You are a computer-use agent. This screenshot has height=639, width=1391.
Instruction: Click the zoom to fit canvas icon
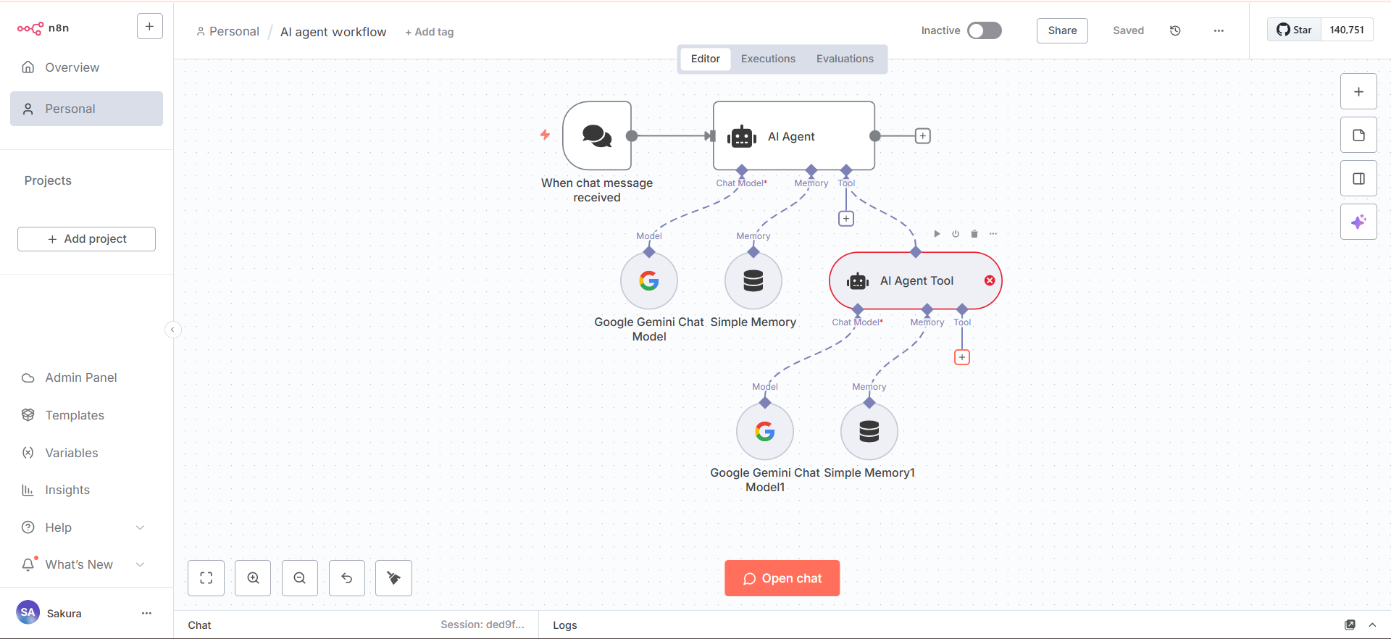coord(206,578)
